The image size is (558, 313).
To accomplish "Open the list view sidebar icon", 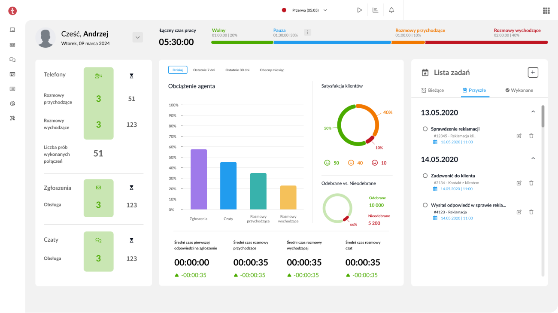I will click(12, 89).
